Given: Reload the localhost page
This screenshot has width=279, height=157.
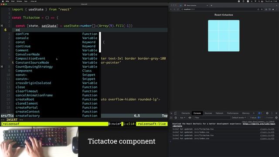Looking at the screenshot, I should pyautogui.click(x=178, y=9).
